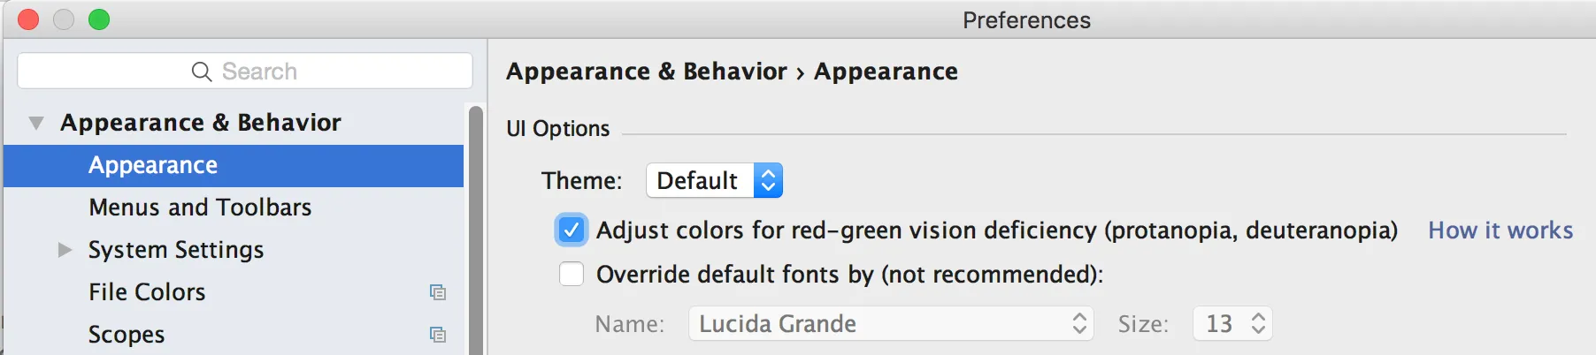Open the File Colors settings page
This screenshot has width=1596, height=355.
[147, 292]
